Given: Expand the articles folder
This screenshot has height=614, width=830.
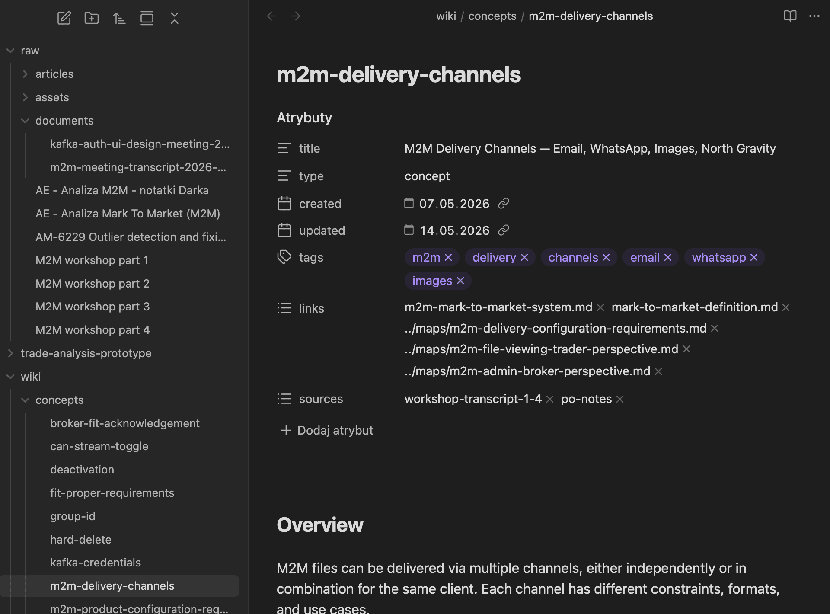Looking at the screenshot, I should pos(25,74).
